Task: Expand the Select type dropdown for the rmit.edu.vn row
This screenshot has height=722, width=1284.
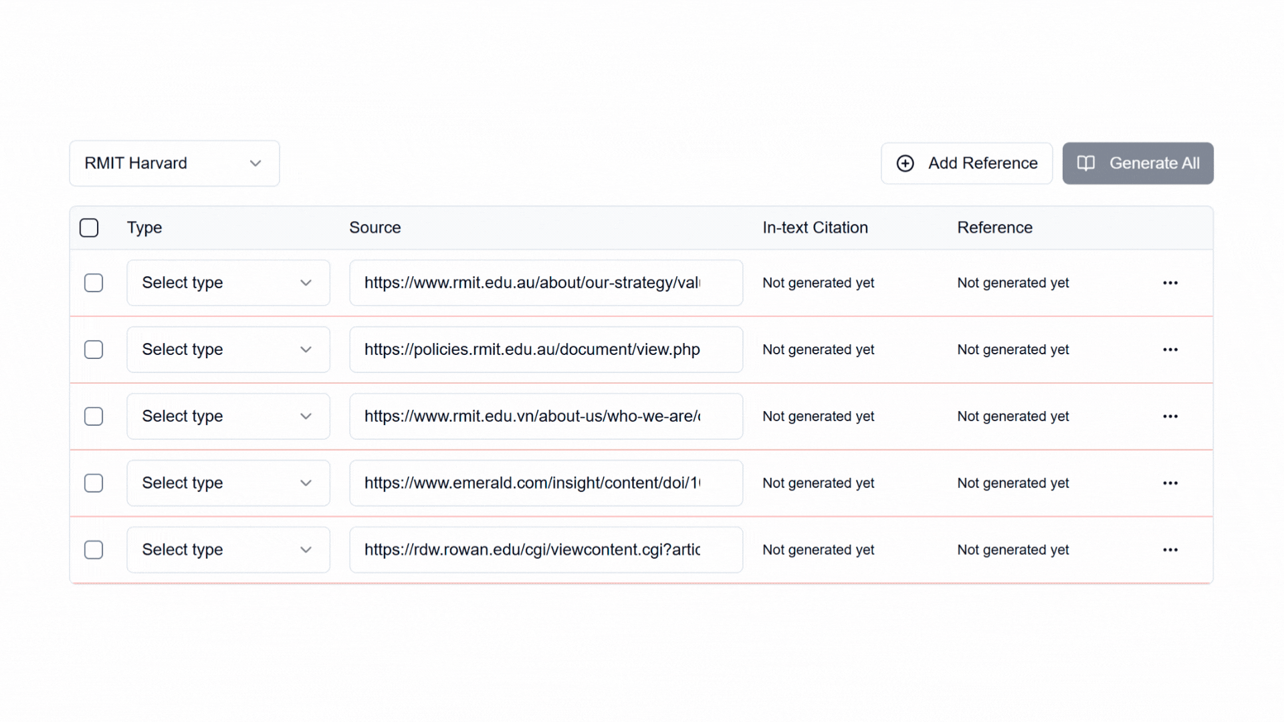Action: pyautogui.click(x=228, y=416)
